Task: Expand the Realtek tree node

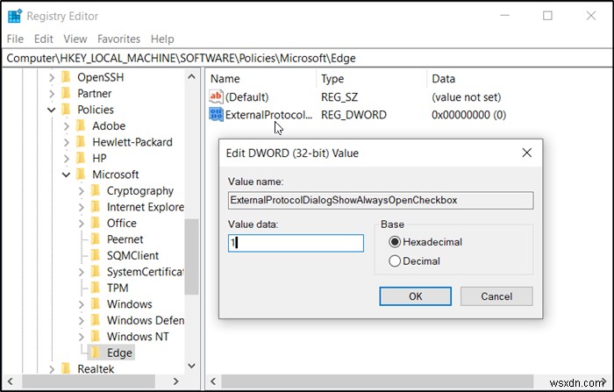Action: tap(52, 369)
